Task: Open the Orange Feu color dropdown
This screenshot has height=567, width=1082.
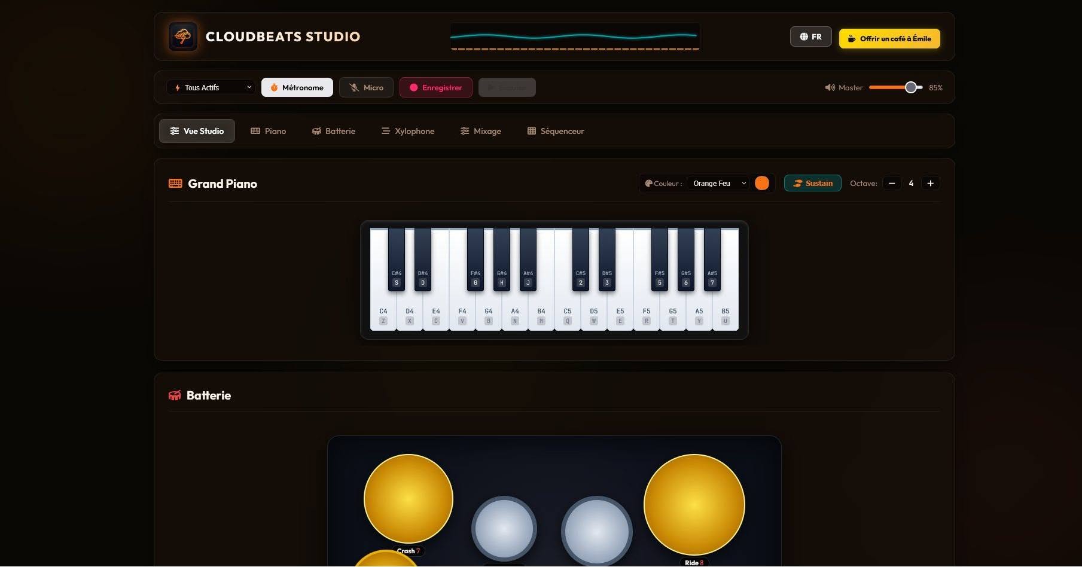Action: (719, 183)
